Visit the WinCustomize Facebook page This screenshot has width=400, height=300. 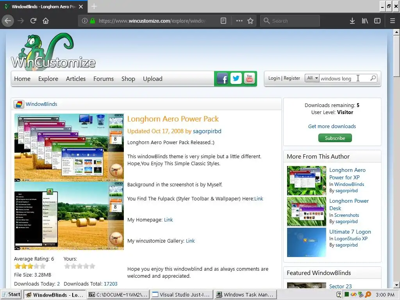[222, 79]
